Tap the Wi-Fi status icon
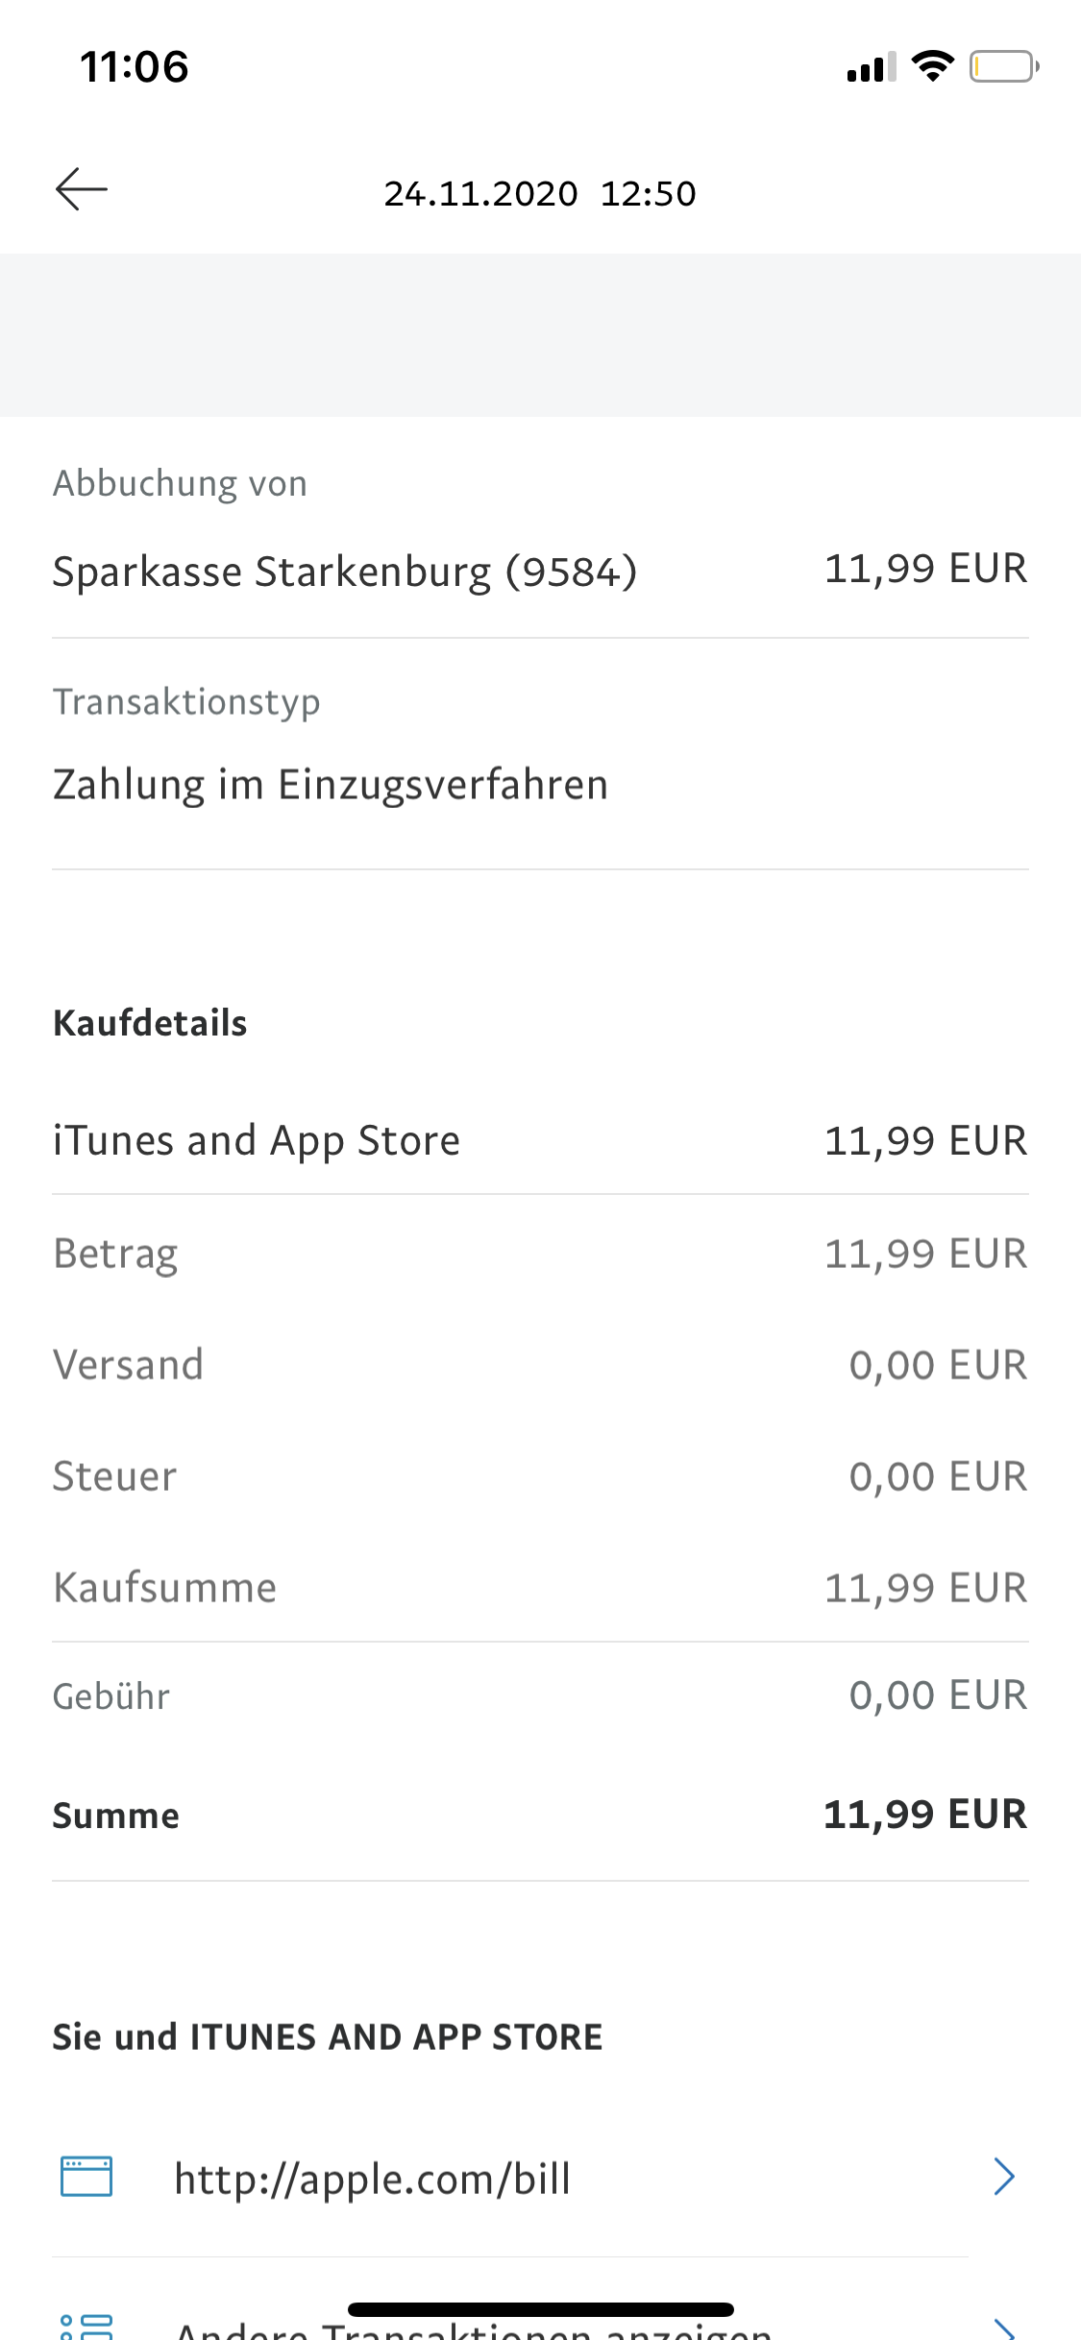1081x2340 pixels. tap(932, 66)
